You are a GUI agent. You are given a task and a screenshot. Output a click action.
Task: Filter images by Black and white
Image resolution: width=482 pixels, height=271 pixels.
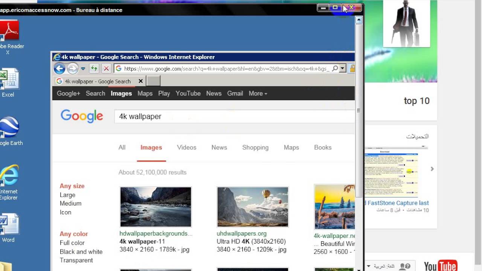pyautogui.click(x=81, y=252)
